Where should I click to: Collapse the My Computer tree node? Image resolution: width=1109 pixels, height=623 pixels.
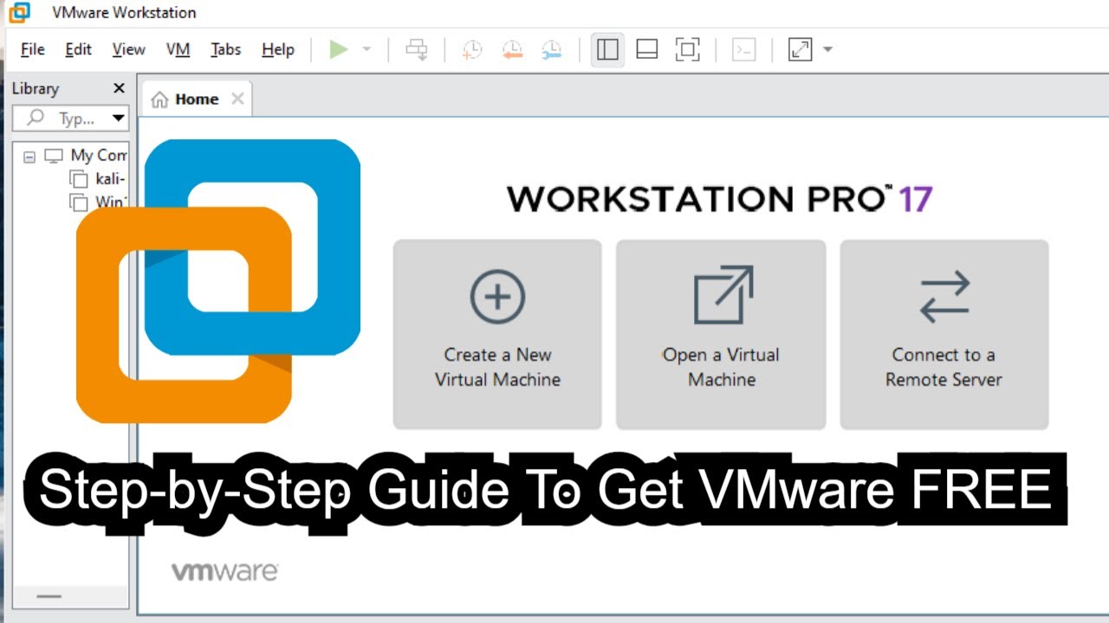coord(29,157)
